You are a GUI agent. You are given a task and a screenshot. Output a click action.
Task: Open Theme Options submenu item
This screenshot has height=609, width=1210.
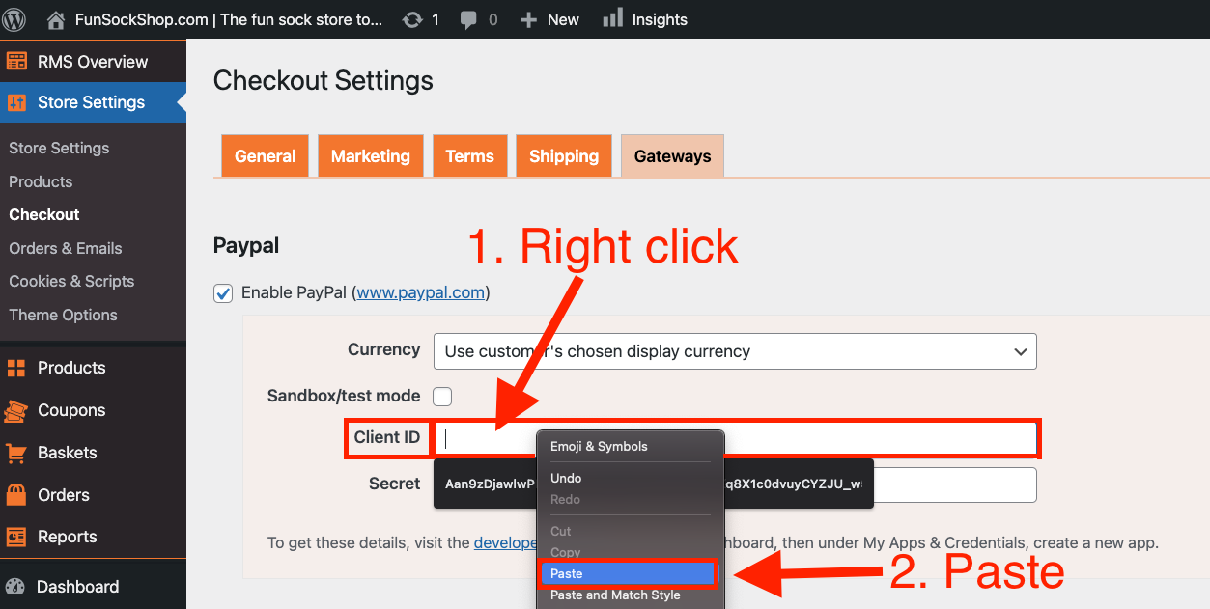click(63, 315)
